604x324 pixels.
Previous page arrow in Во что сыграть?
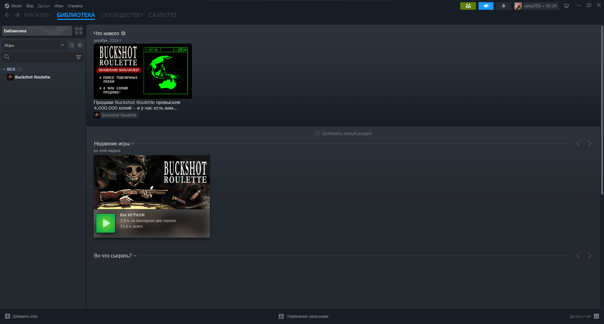(x=578, y=256)
